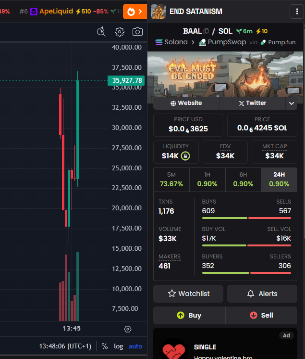Select the 6H timeframe tab
The image size is (305, 359).
pos(243,179)
